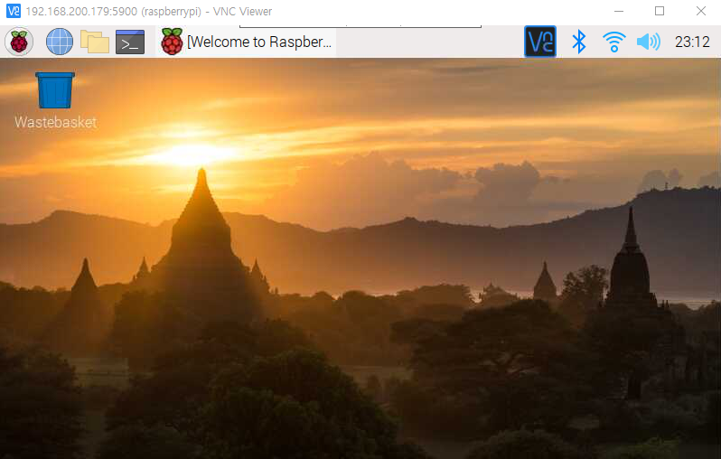Show the calendar from the 23:12 clock

click(692, 42)
